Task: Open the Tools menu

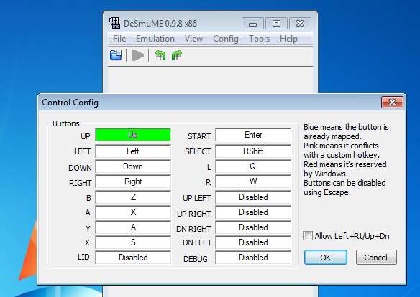Action: pyautogui.click(x=260, y=39)
